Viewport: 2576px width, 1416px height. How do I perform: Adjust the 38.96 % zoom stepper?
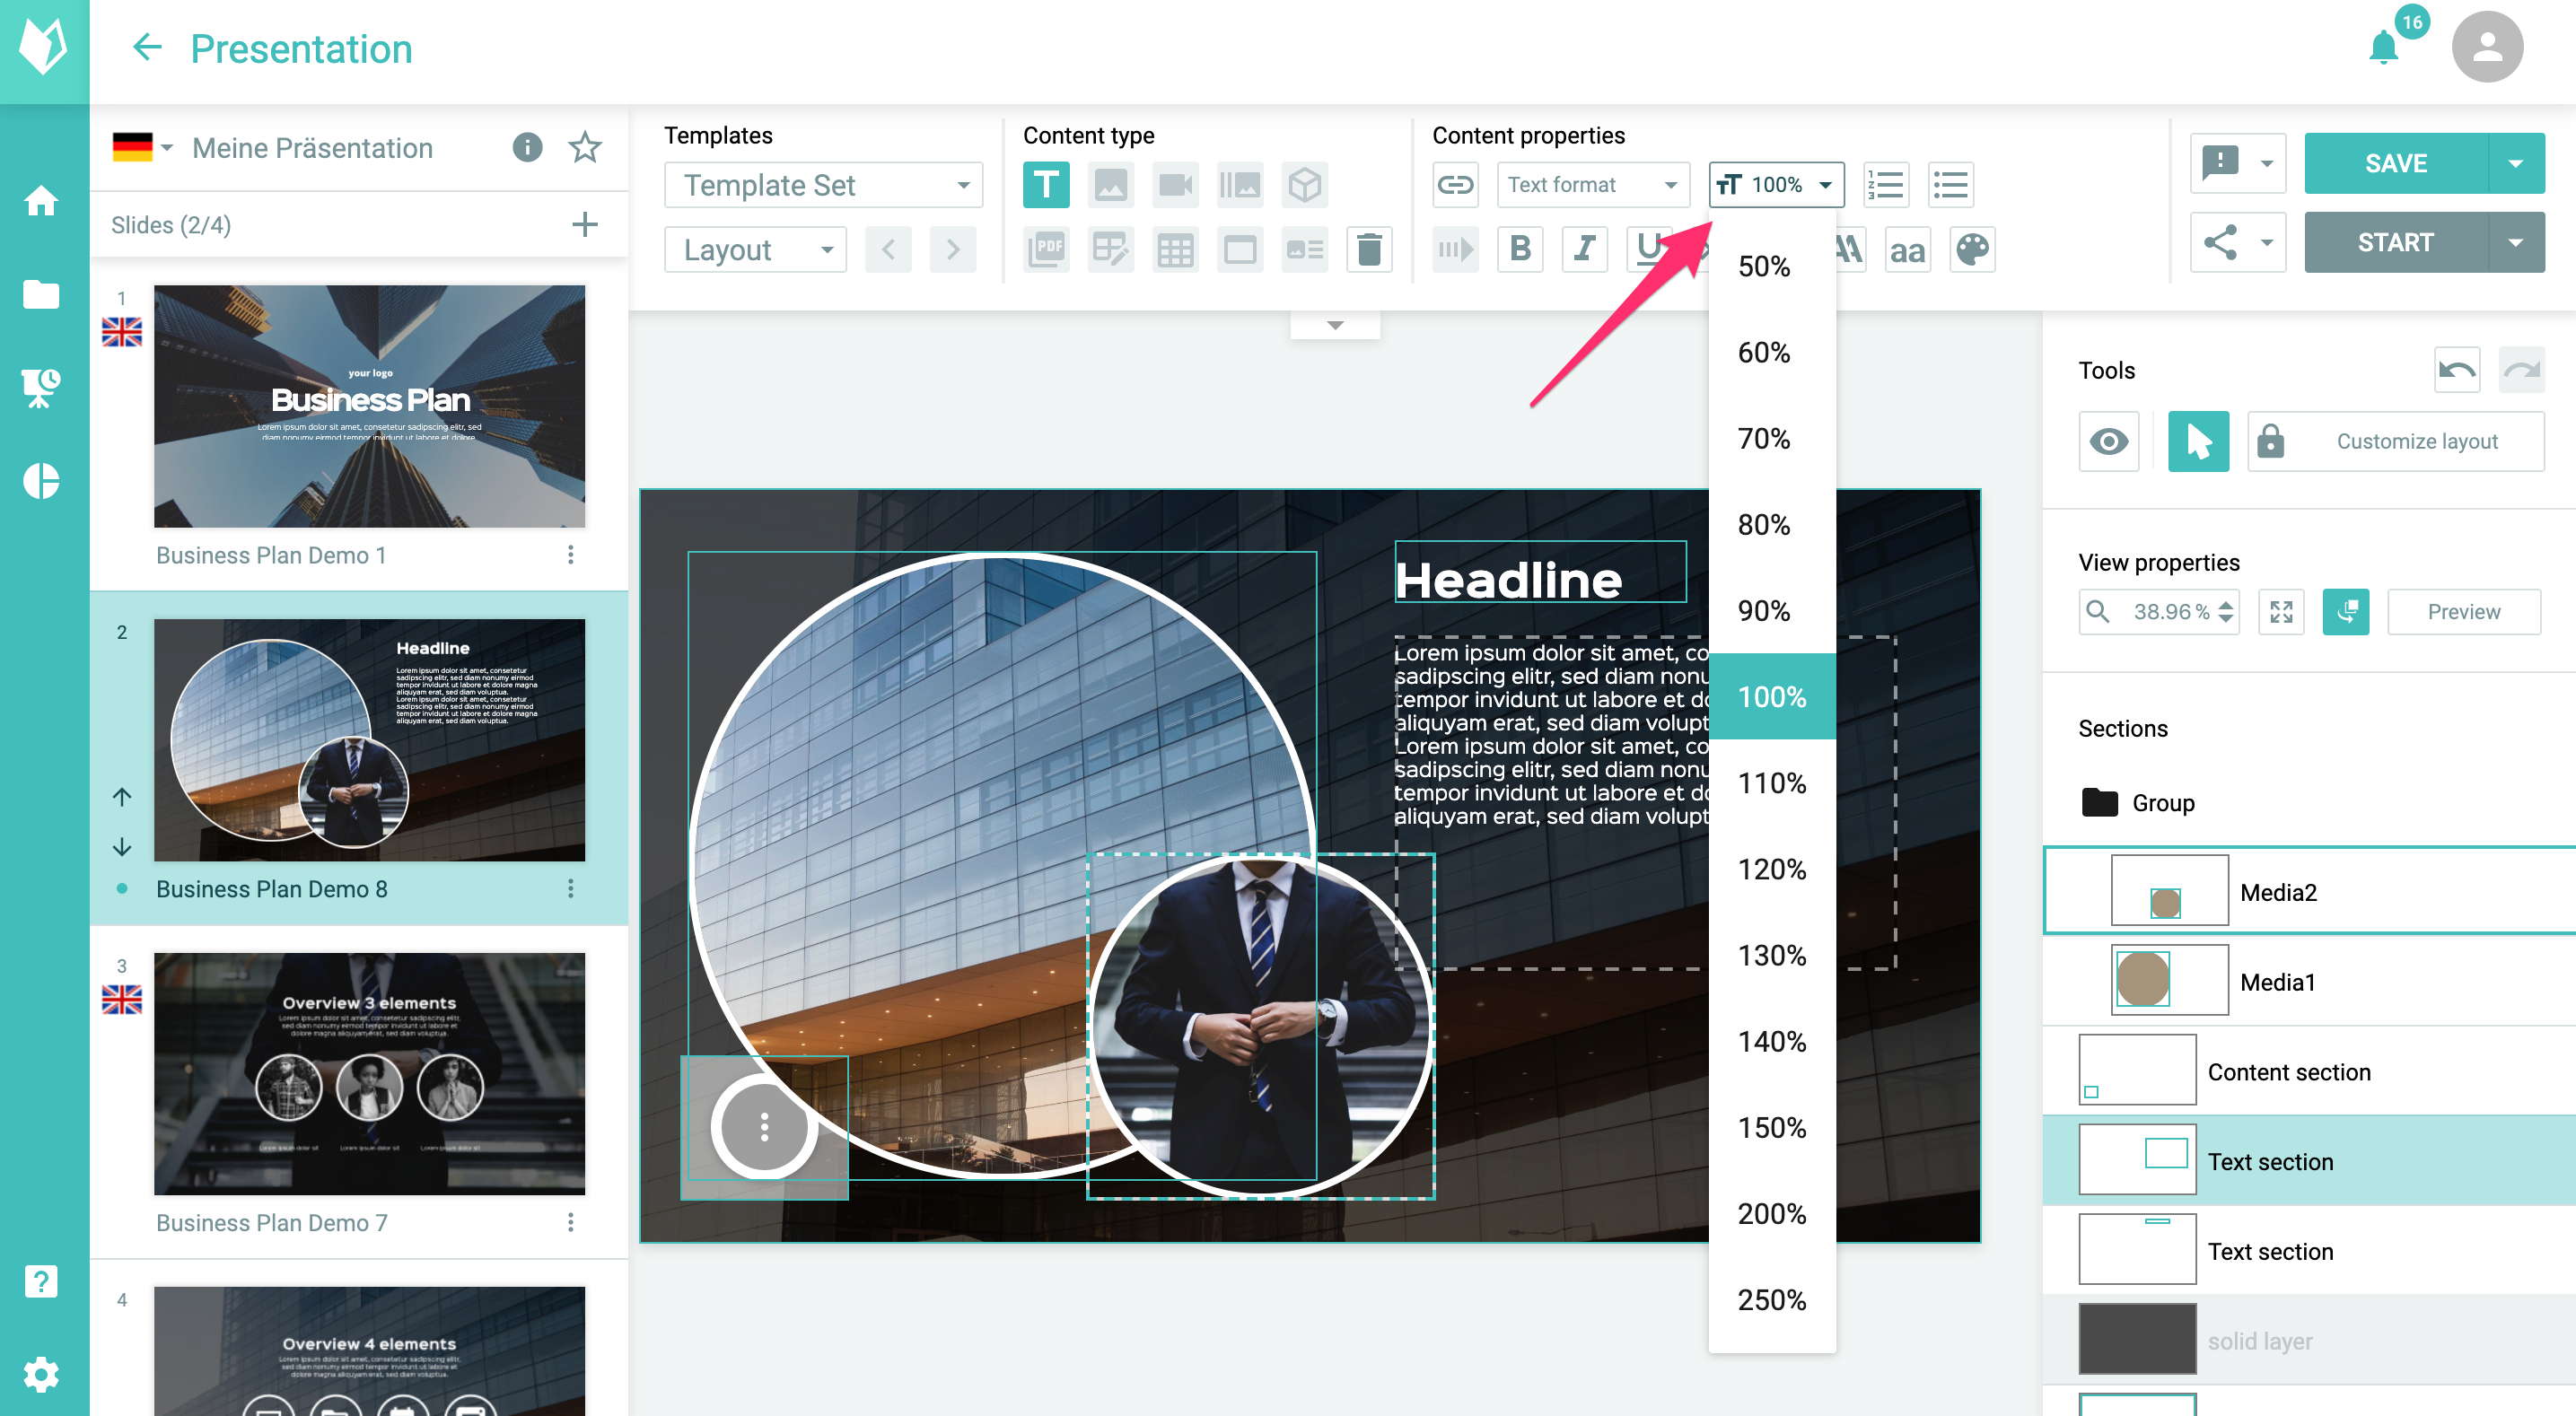point(2226,612)
